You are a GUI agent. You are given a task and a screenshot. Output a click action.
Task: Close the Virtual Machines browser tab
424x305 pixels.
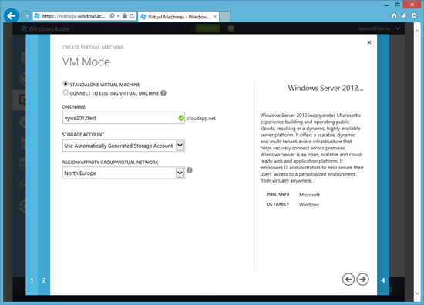click(215, 17)
